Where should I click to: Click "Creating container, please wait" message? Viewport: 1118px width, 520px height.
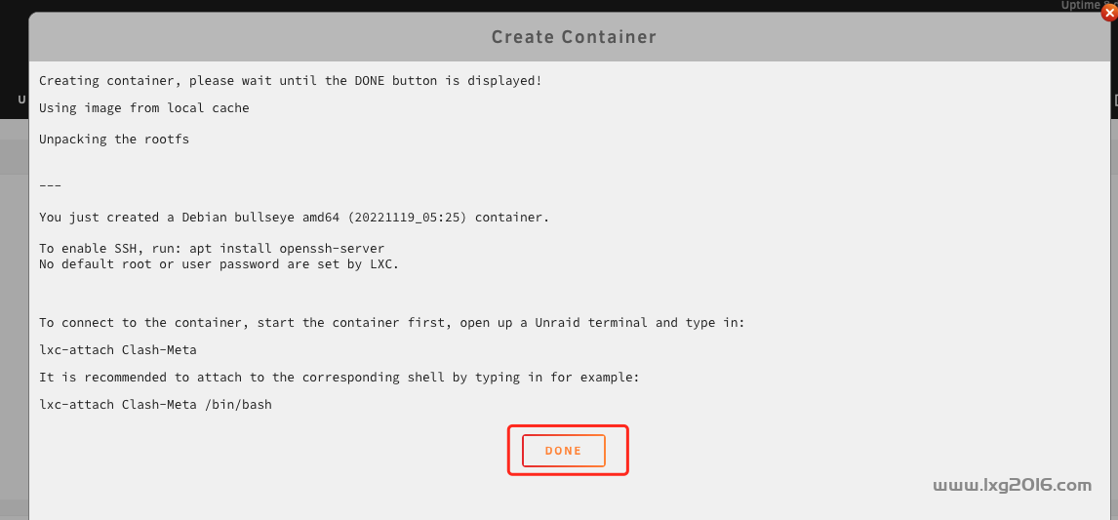290,81
